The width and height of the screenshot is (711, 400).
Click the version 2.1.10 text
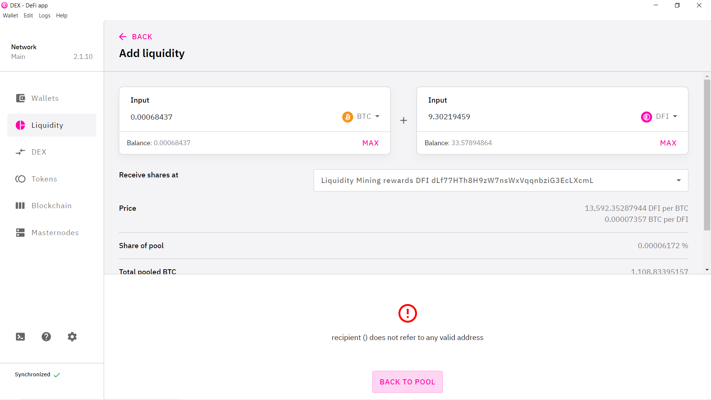83,57
